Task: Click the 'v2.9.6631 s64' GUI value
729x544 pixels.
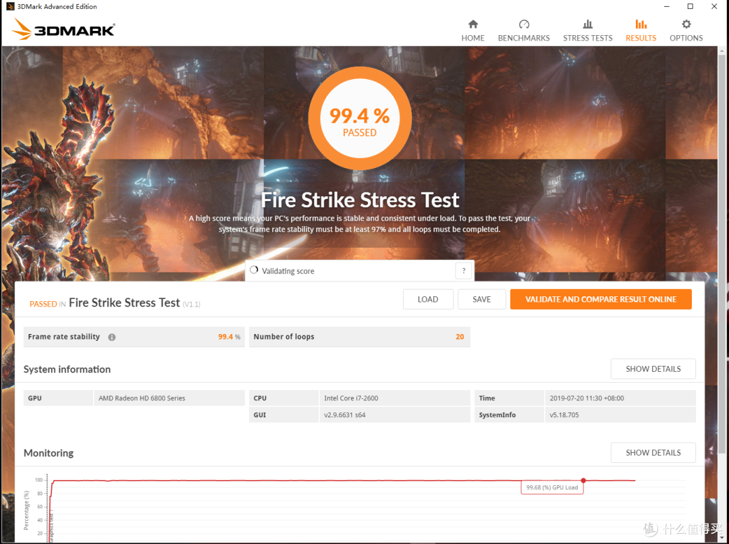Action: click(344, 414)
